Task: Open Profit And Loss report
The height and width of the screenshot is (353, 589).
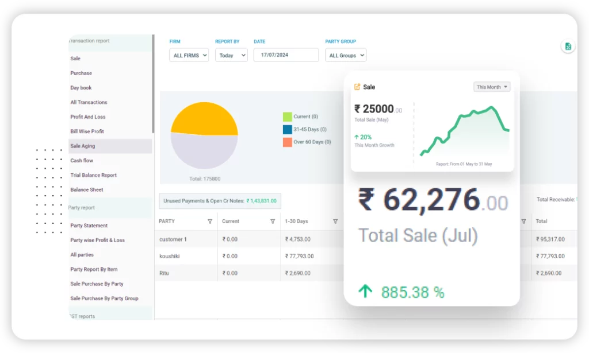Action: point(88,117)
